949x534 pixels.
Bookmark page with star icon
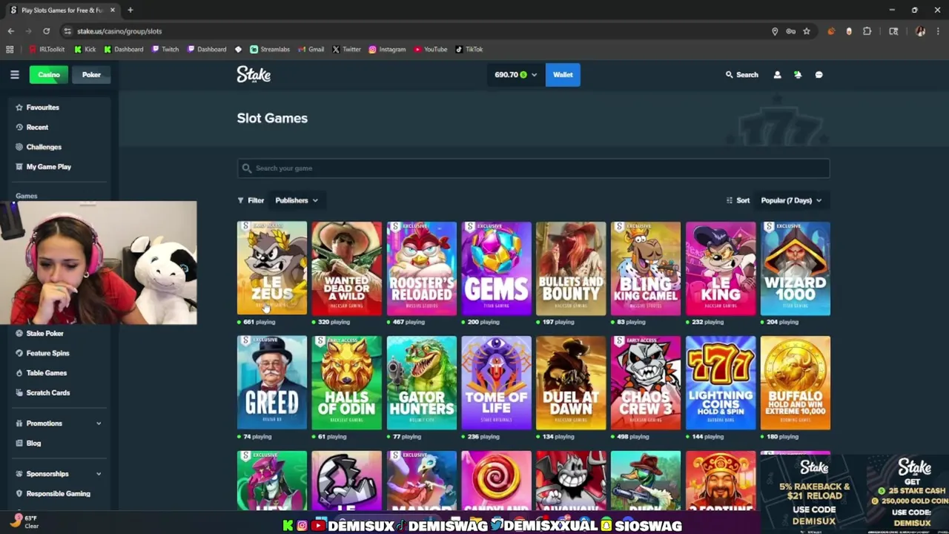[807, 31]
